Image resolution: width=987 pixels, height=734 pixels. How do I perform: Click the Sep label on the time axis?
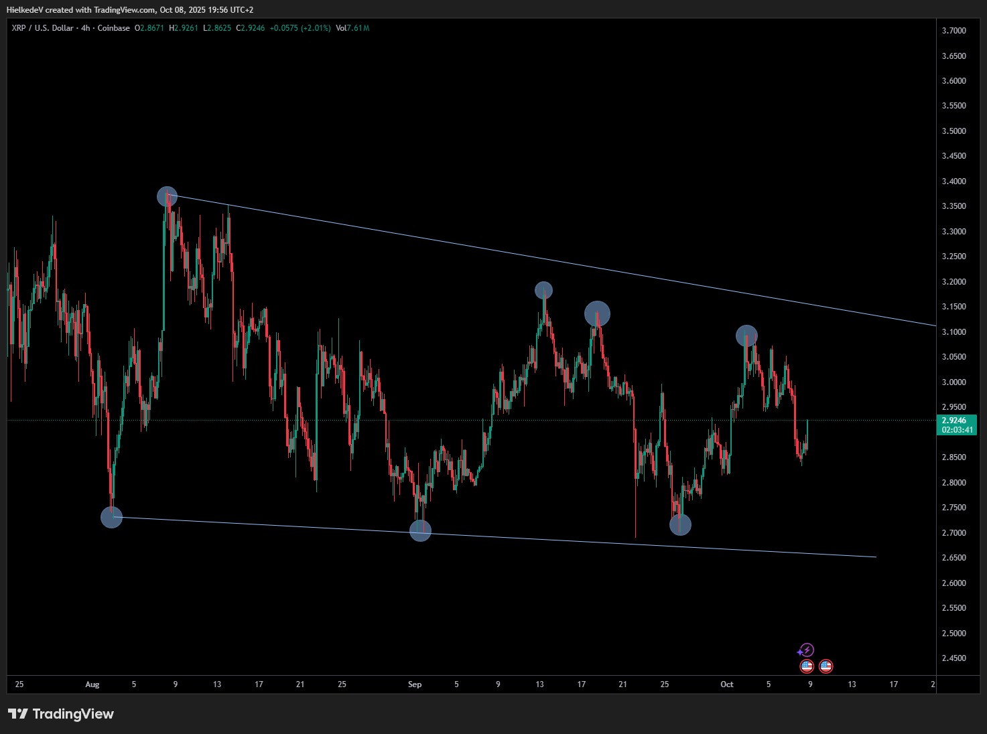pyautogui.click(x=415, y=684)
